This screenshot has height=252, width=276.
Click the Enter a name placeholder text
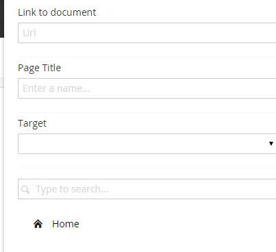pos(56,88)
